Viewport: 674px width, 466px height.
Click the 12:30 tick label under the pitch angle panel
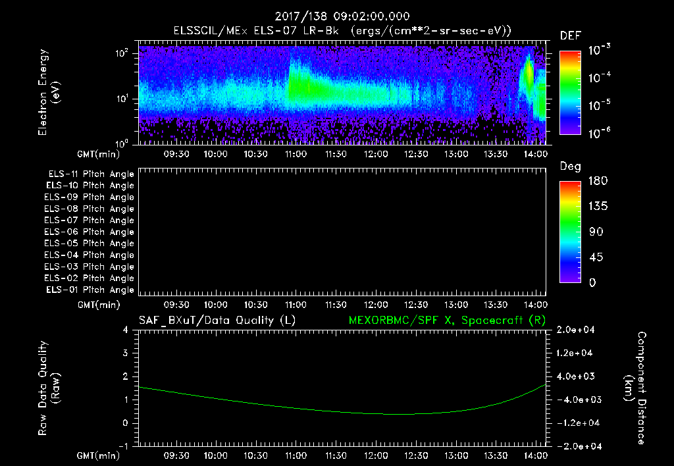pos(416,305)
